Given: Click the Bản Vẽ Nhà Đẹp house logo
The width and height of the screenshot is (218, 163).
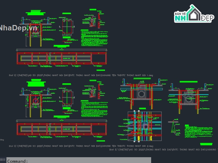Looking at the screenshot, I should 194,13.
